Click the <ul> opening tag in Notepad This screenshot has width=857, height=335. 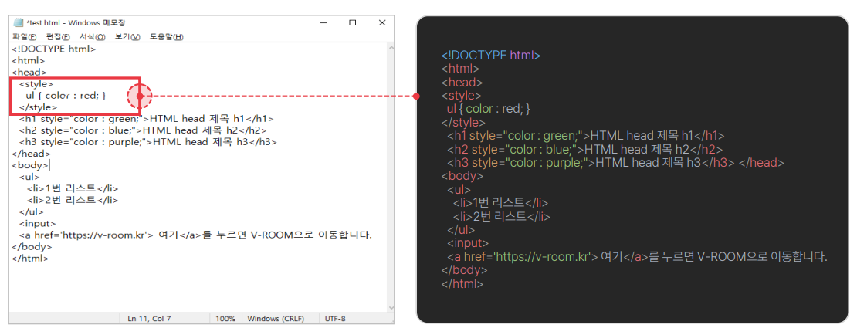(29, 177)
